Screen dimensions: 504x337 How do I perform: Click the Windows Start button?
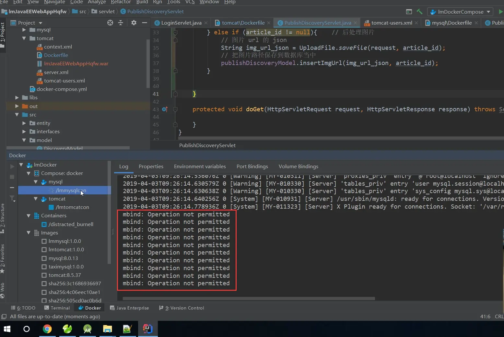7,329
